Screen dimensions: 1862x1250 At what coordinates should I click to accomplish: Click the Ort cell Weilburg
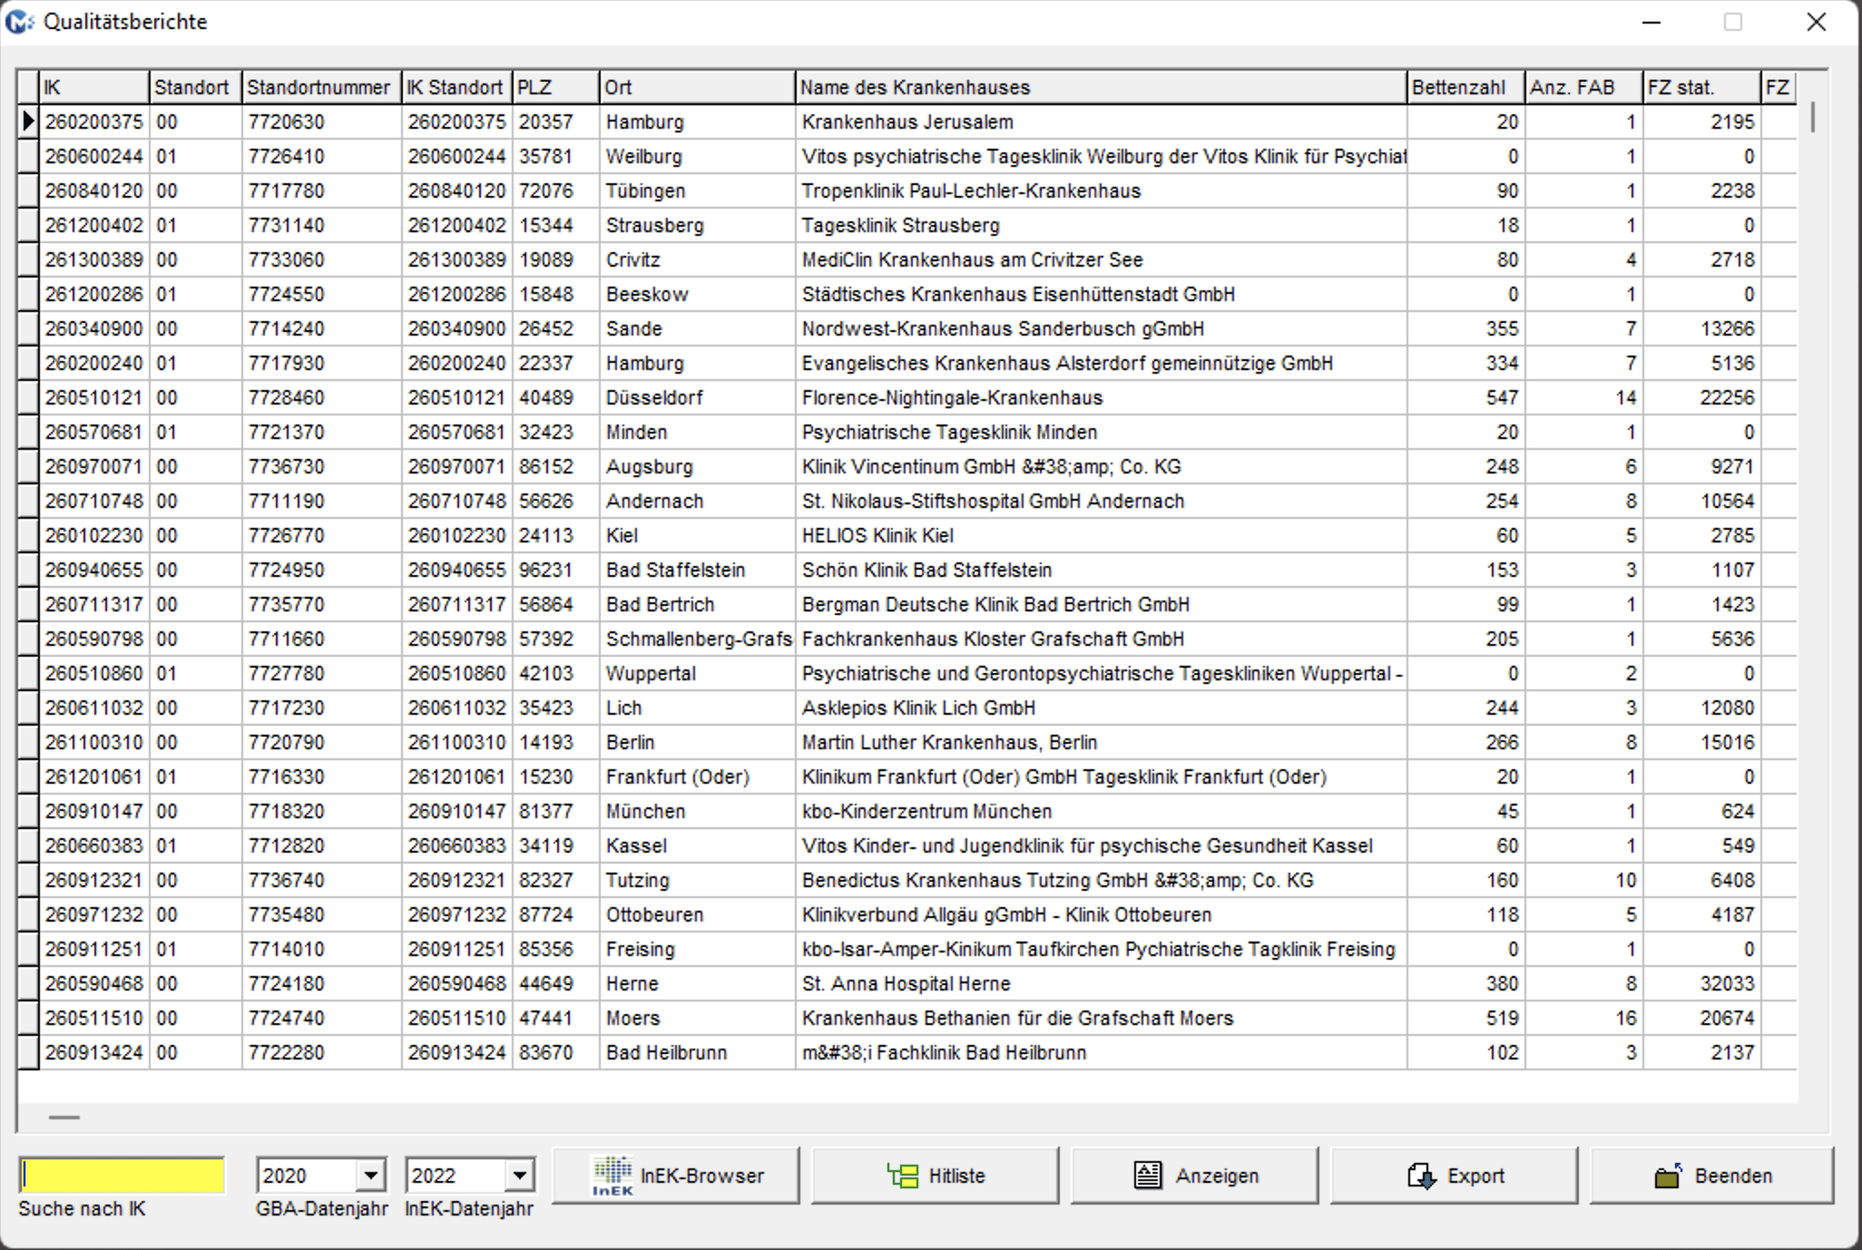[x=698, y=156]
